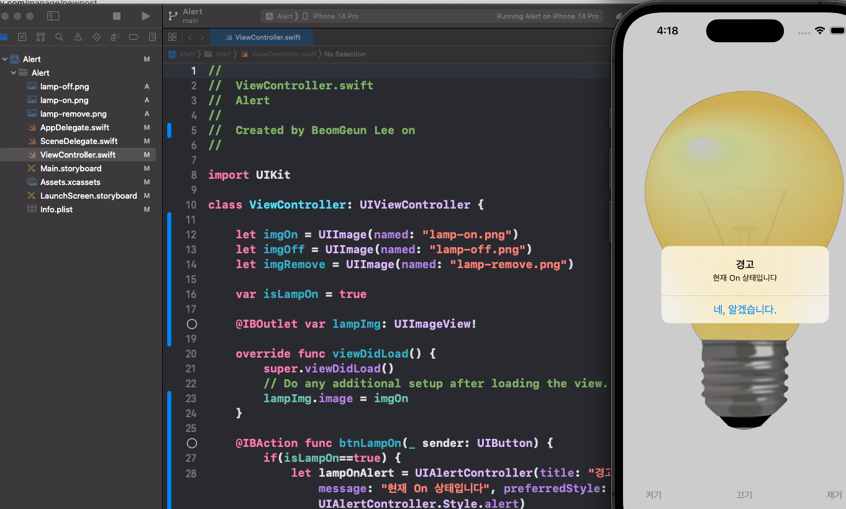Click the lampImg.image = imgOn line
Screen dimensions: 846x509
[336, 399]
